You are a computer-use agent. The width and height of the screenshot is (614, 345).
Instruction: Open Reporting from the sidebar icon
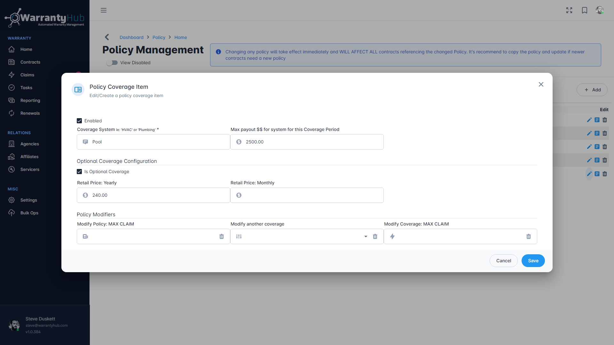coord(11,100)
